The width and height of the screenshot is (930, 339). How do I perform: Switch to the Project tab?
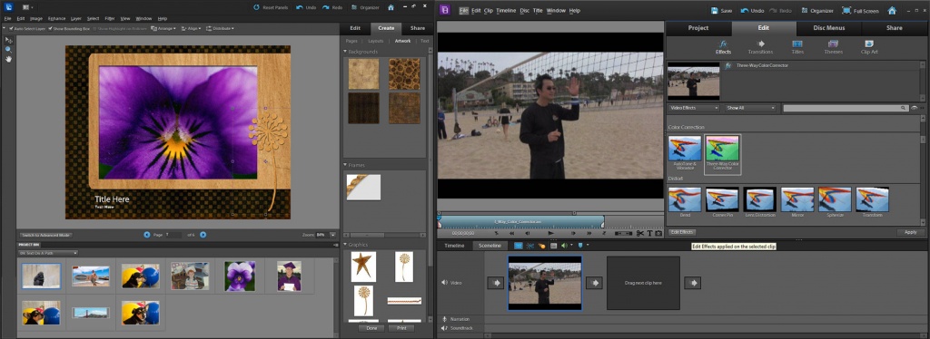tap(698, 28)
